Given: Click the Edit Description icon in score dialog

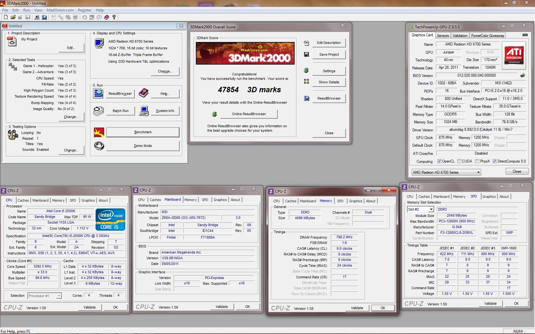Looking at the screenshot, I should [306, 43].
